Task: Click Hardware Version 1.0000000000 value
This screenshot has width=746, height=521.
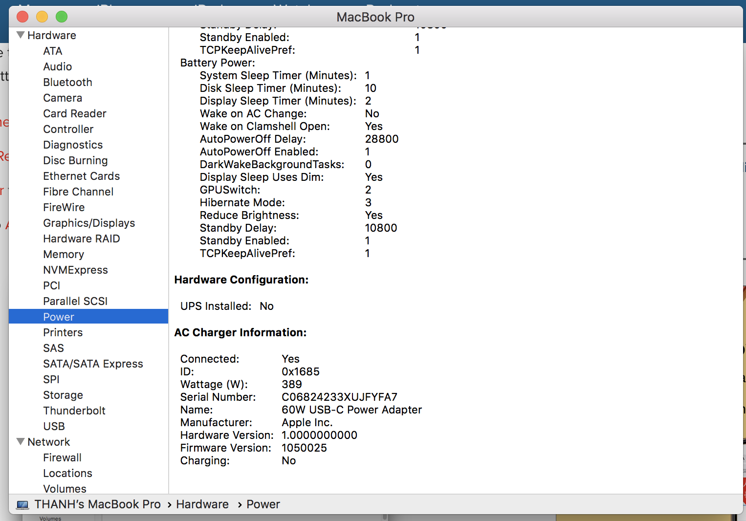Action: (x=320, y=435)
